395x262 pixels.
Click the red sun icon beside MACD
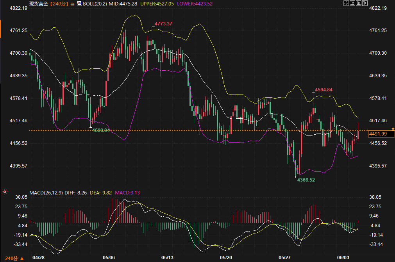point(5,192)
